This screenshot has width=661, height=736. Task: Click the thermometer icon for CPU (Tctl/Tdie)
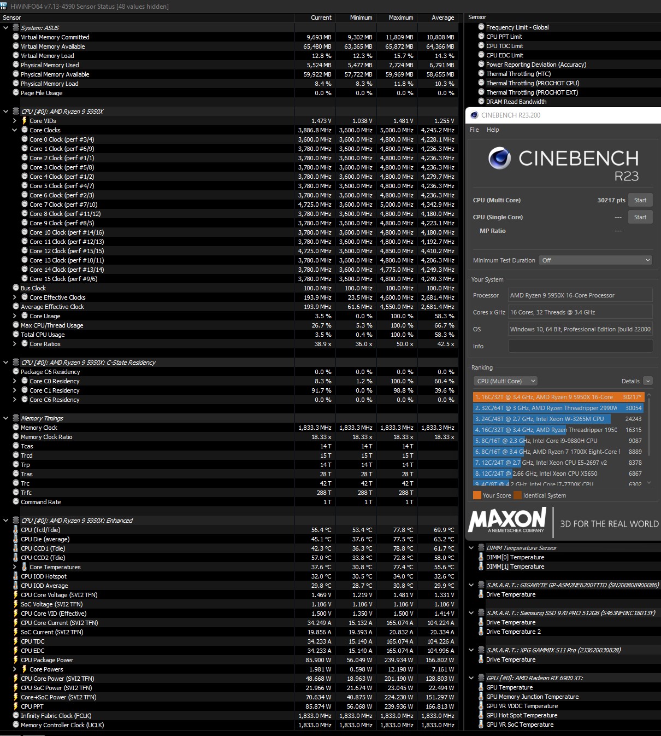pyautogui.click(x=16, y=529)
